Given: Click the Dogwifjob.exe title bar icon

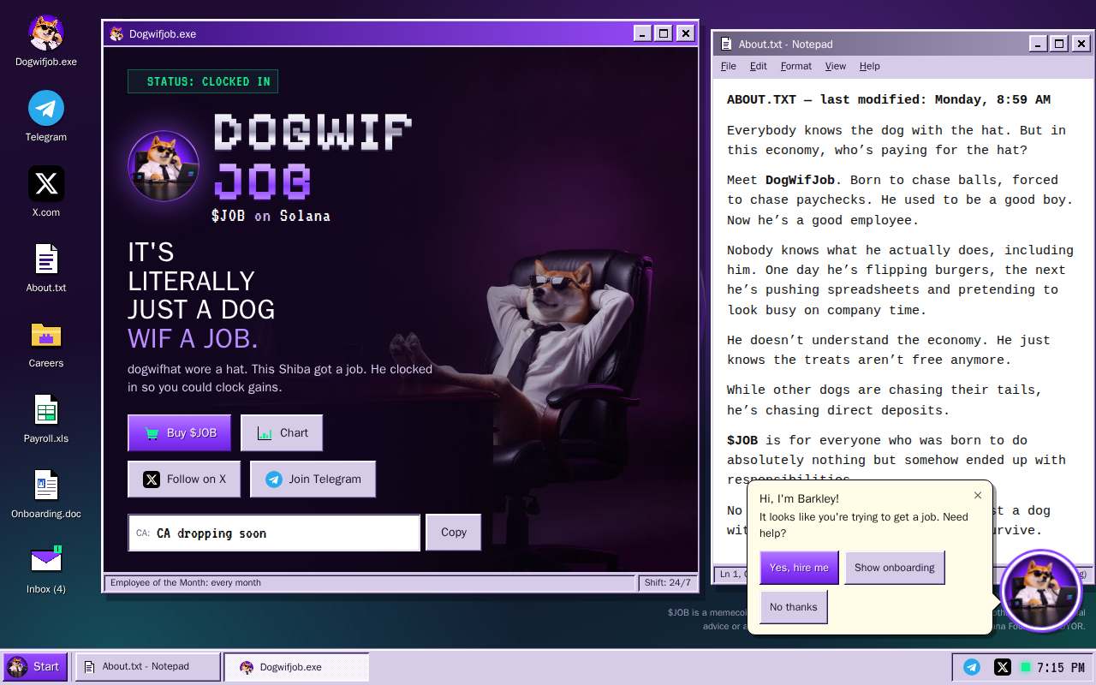Looking at the screenshot, I should 116,34.
